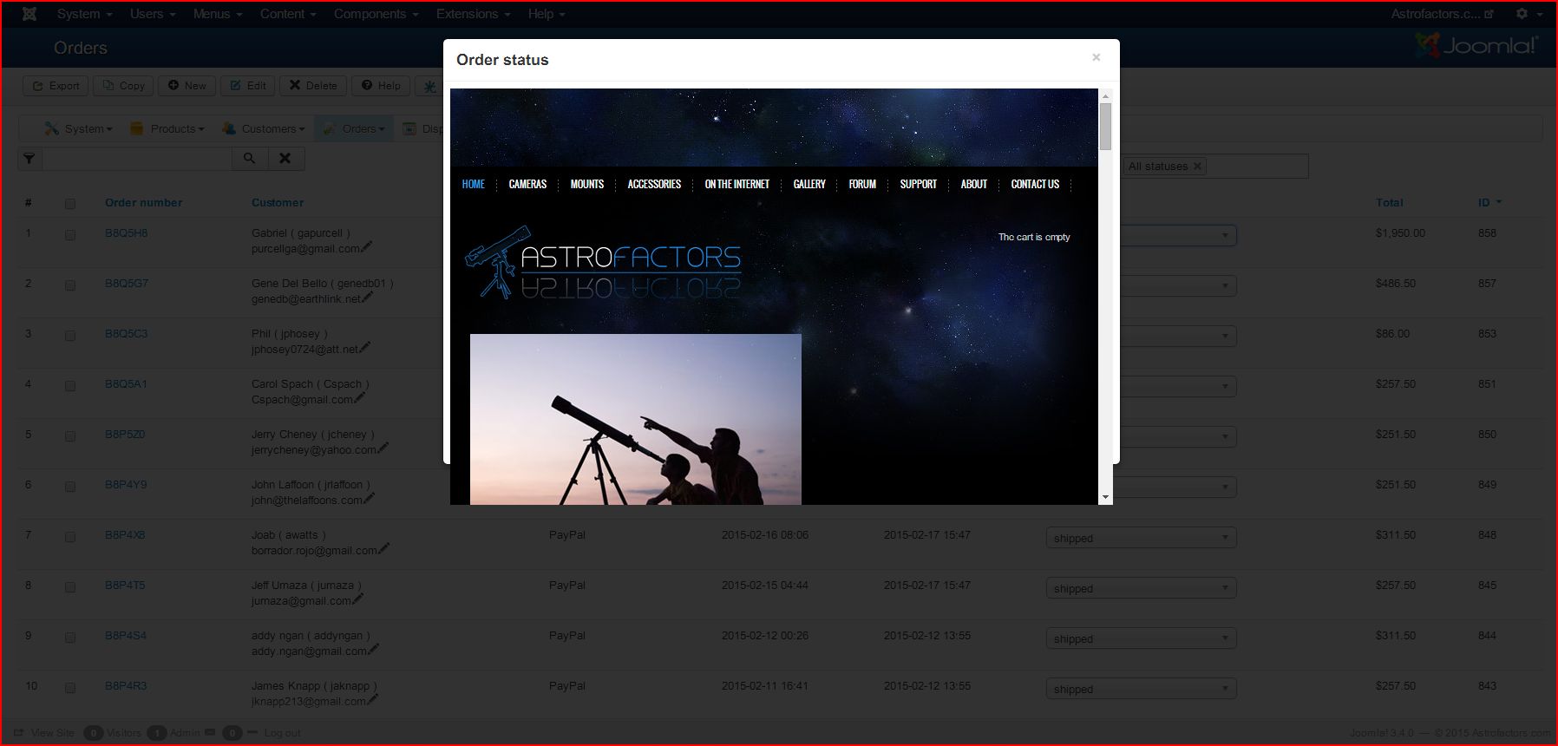
Task: Click the magnifier search button
Action: [249, 158]
